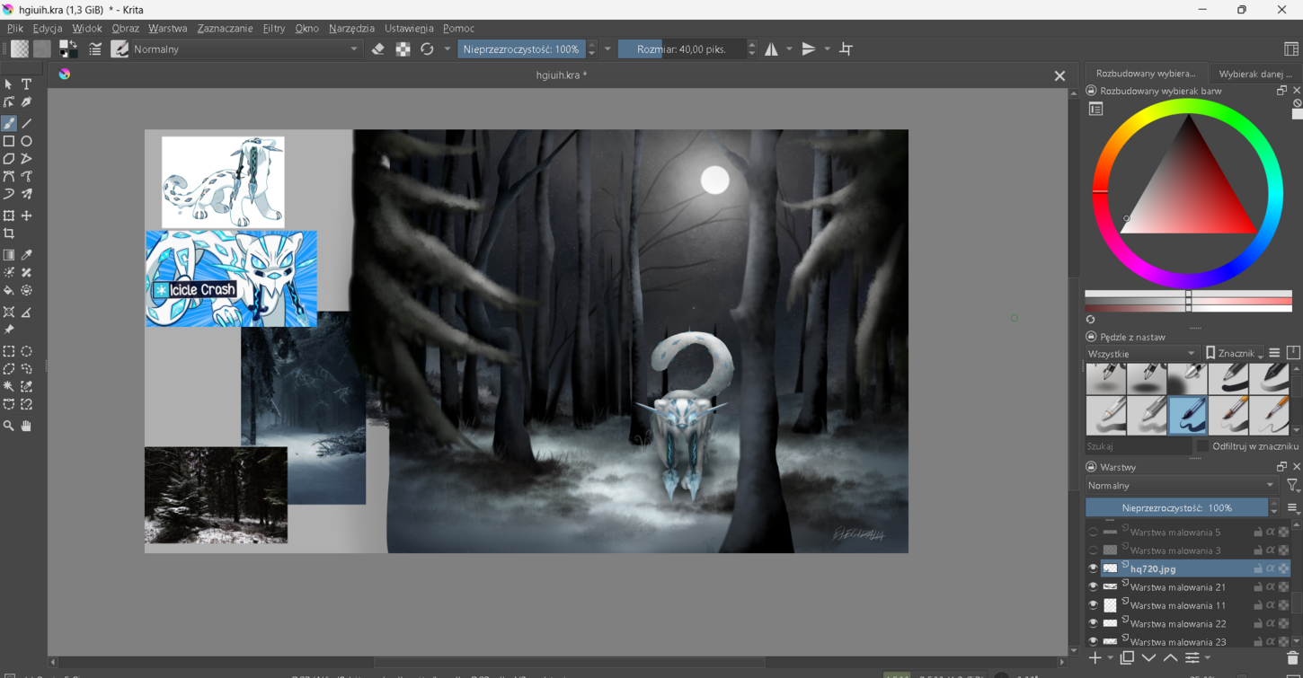Screen dimensions: 1303x678
Task: Click horizontal mirror tool icon
Action: [771, 49]
